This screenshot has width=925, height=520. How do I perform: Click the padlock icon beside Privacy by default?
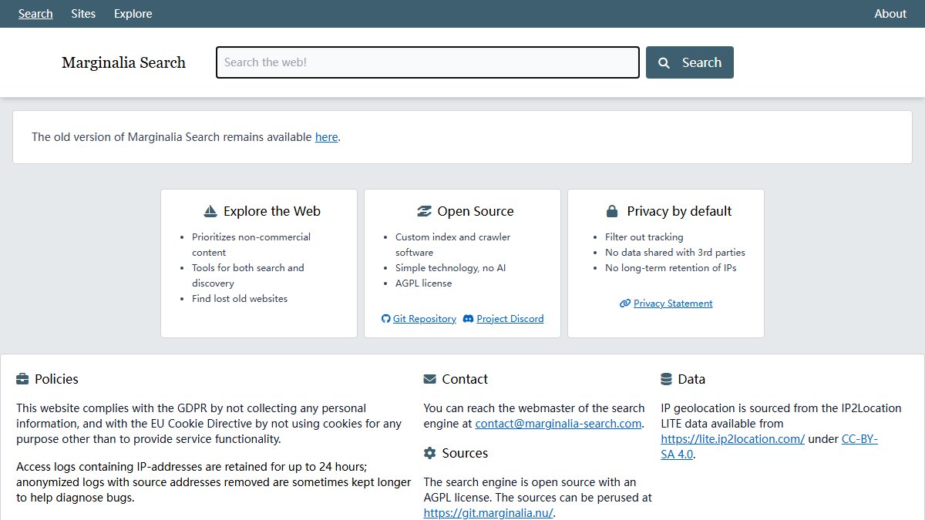pos(612,211)
